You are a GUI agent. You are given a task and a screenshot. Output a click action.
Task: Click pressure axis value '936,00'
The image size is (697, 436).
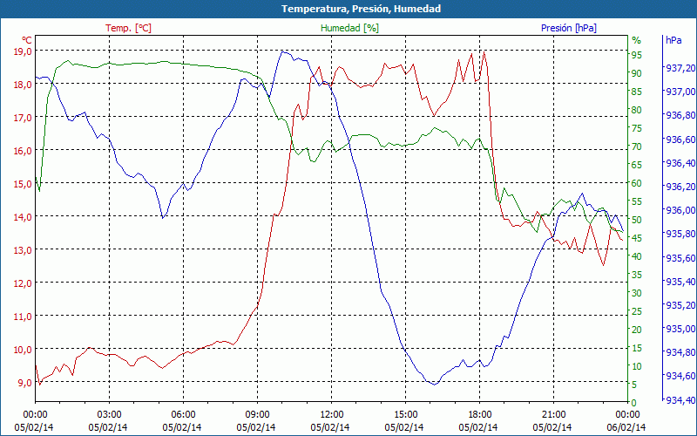click(x=680, y=210)
